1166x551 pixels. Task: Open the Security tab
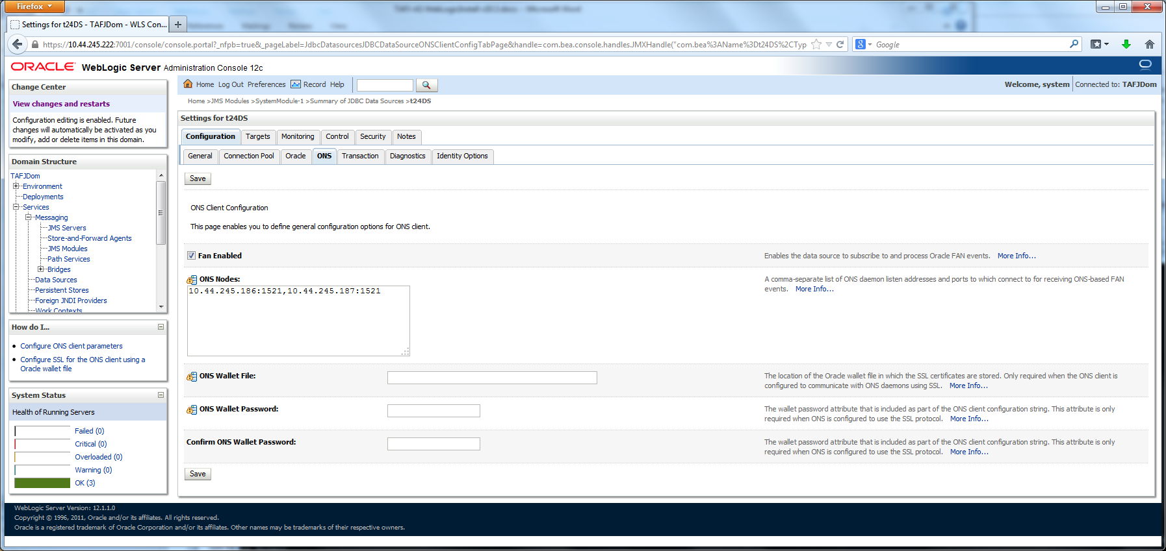click(373, 136)
